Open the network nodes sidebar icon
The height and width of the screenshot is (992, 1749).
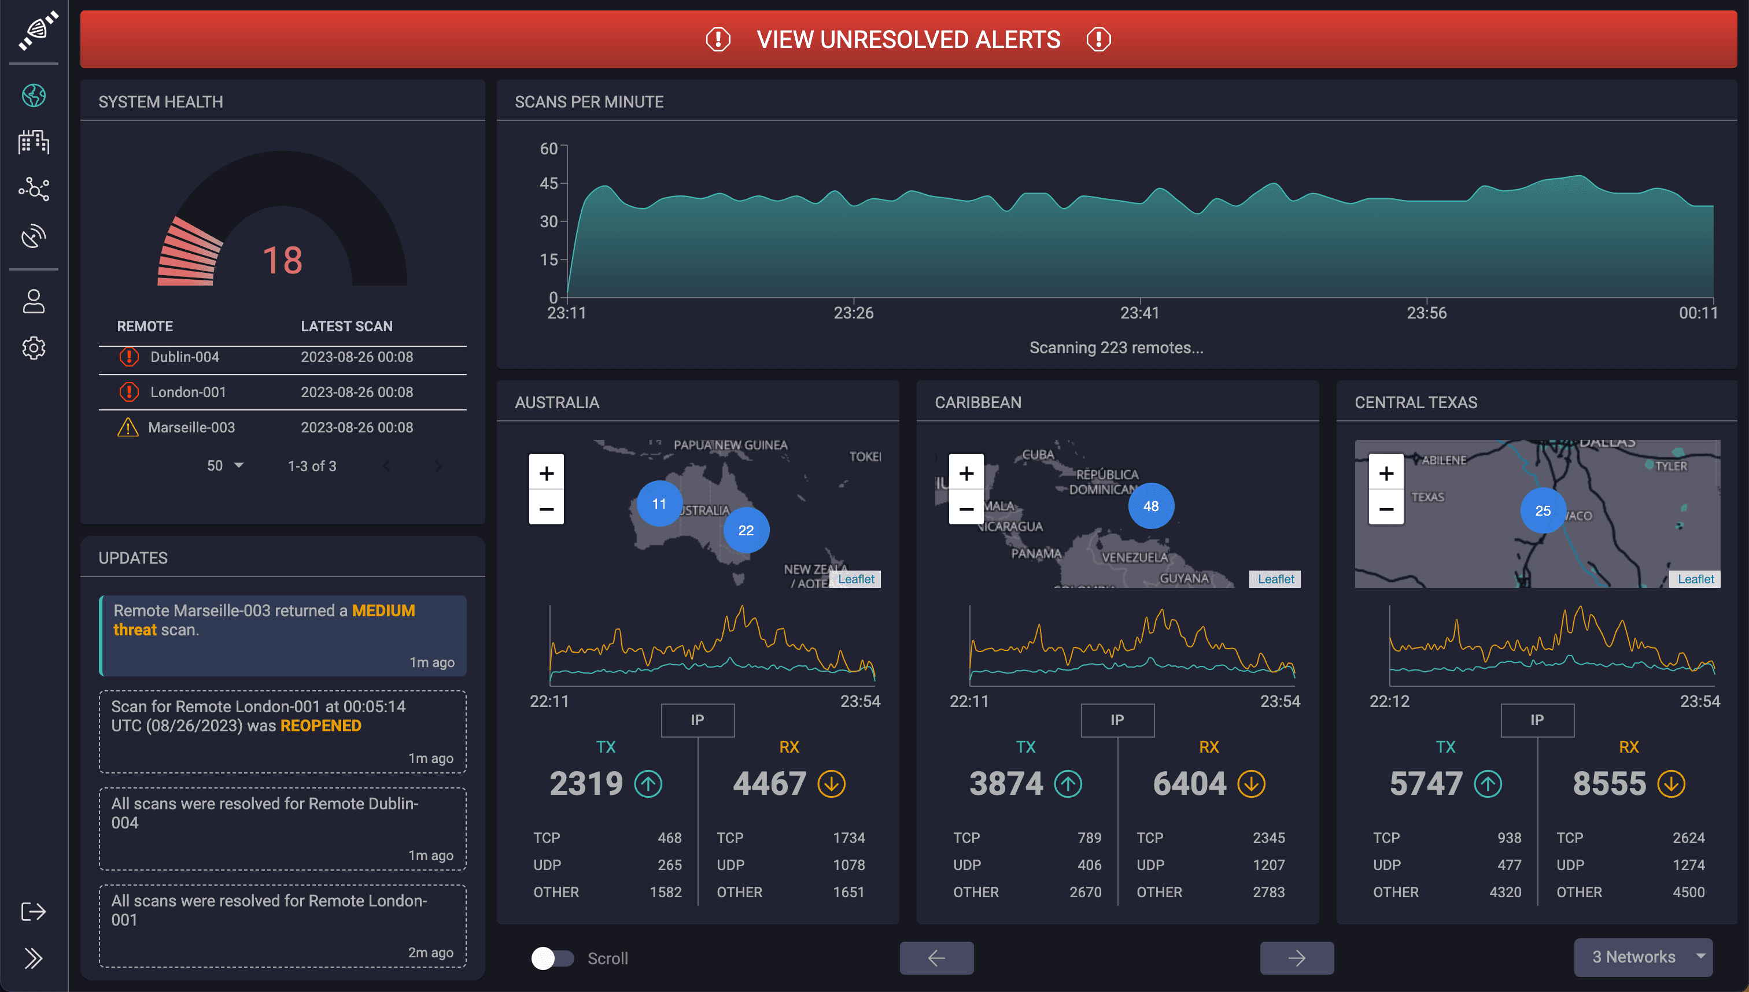[x=34, y=188]
